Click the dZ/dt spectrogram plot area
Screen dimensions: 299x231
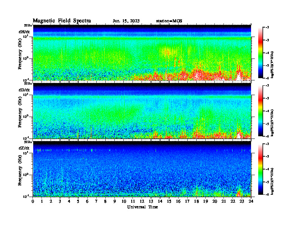(142, 169)
